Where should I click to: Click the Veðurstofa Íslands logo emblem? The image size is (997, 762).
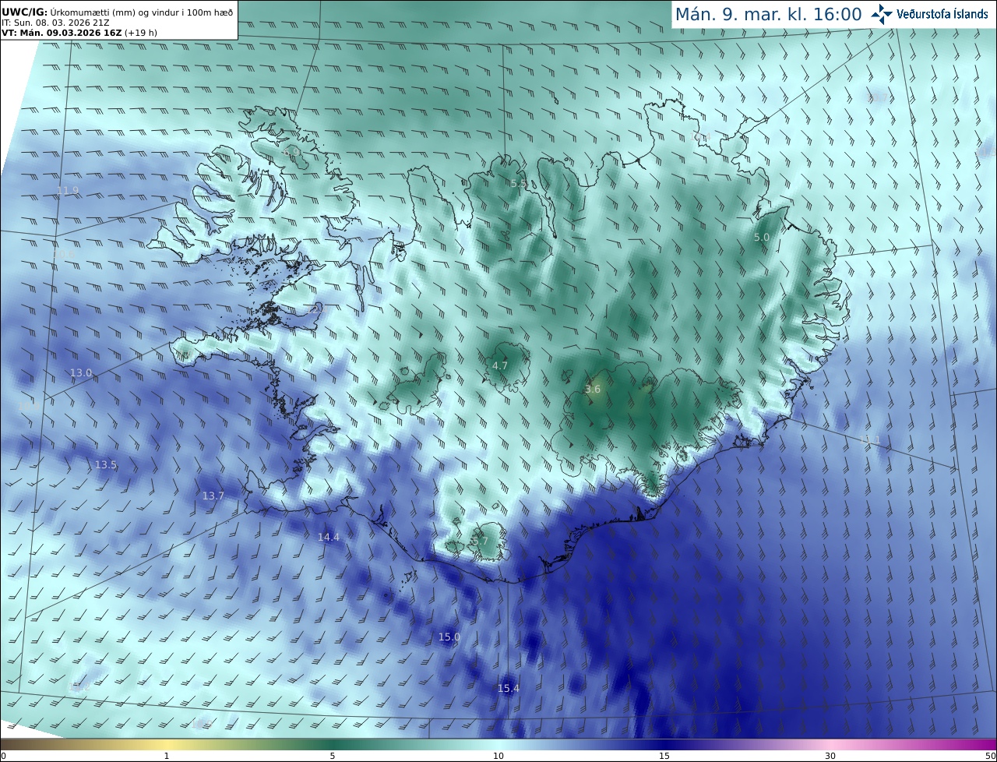(x=882, y=14)
